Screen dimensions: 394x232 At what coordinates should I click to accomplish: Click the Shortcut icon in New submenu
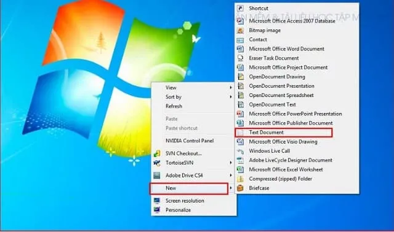click(240, 8)
